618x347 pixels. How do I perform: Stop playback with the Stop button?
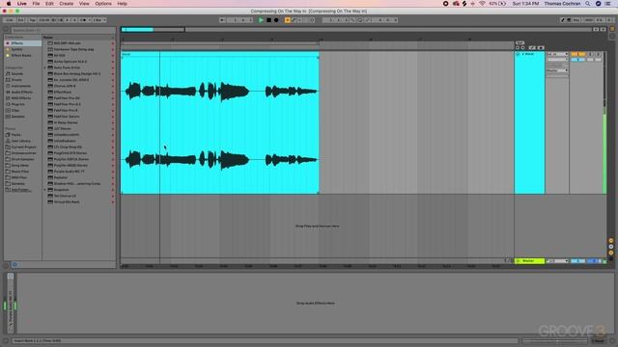[268, 20]
